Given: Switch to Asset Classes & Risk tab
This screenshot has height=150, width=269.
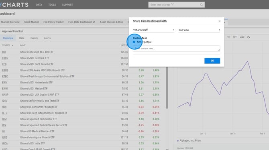Looking at the screenshot, I should click(x=111, y=22).
